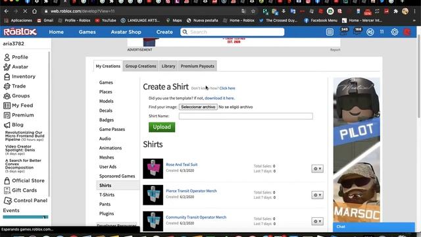Click the green Upload button
Viewport: 421px width, 237px height.
162,127
